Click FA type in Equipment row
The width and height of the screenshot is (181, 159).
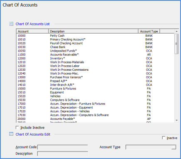[x=149, y=92]
